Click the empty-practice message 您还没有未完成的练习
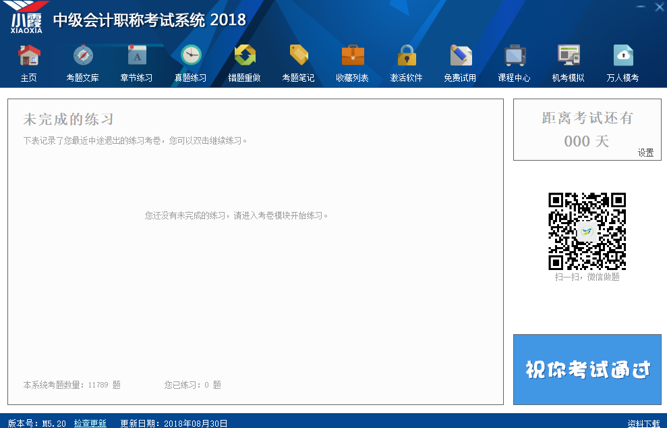 pyautogui.click(x=236, y=215)
